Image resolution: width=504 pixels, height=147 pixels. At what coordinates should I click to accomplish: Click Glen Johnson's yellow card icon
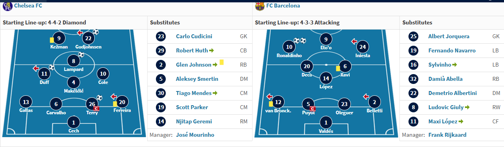click(222, 62)
